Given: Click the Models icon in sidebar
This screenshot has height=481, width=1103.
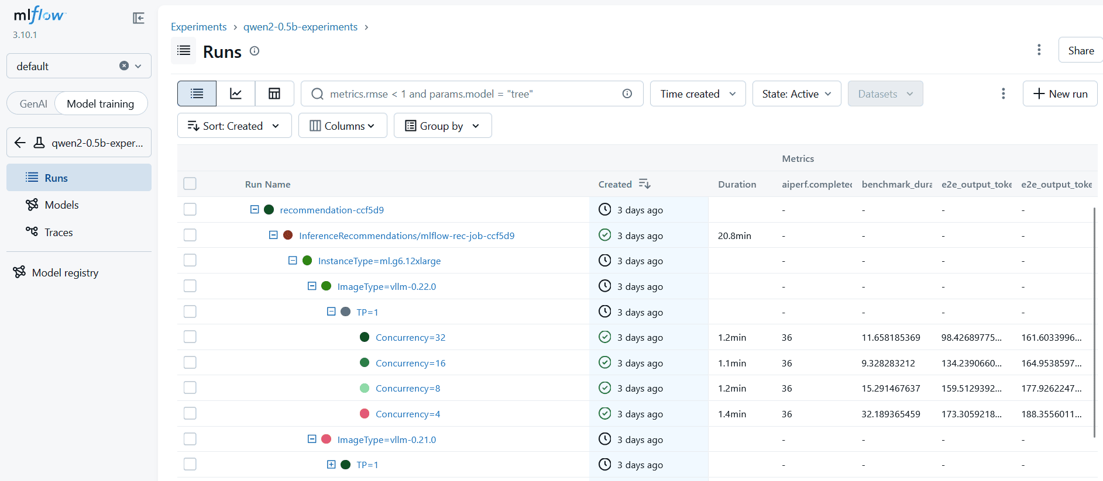Looking at the screenshot, I should 32,205.
